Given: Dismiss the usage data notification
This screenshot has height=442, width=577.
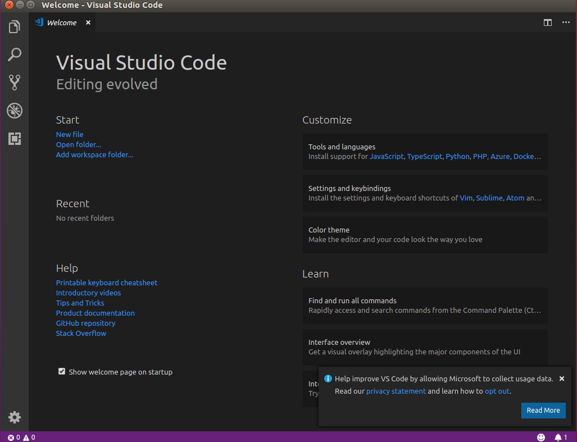Looking at the screenshot, I should point(562,379).
